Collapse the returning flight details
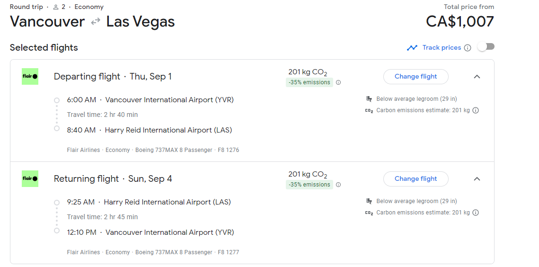 (x=477, y=179)
